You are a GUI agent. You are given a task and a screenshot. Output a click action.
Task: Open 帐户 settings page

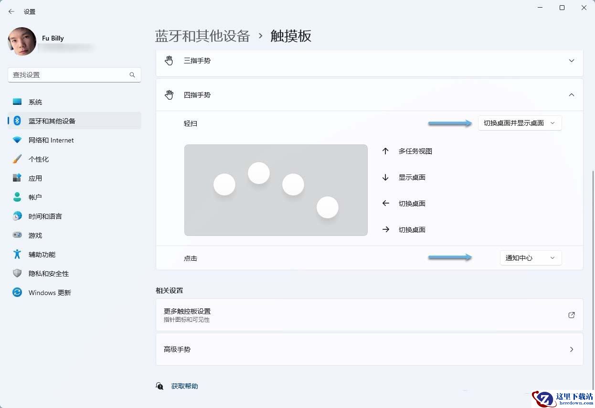point(74,197)
